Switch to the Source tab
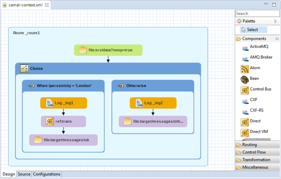Screen dimensions: 281x179 pyautogui.click(x=24, y=174)
